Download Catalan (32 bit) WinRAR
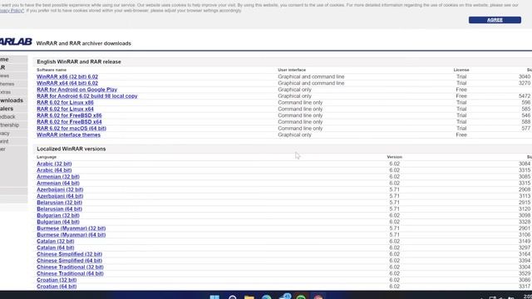Screen dimensions: 532x299 [56, 241]
